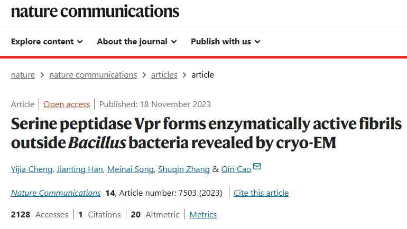Click the arrow beside About the journal
This screenshot has height=229, width=407.
click(x=174, y=42)
